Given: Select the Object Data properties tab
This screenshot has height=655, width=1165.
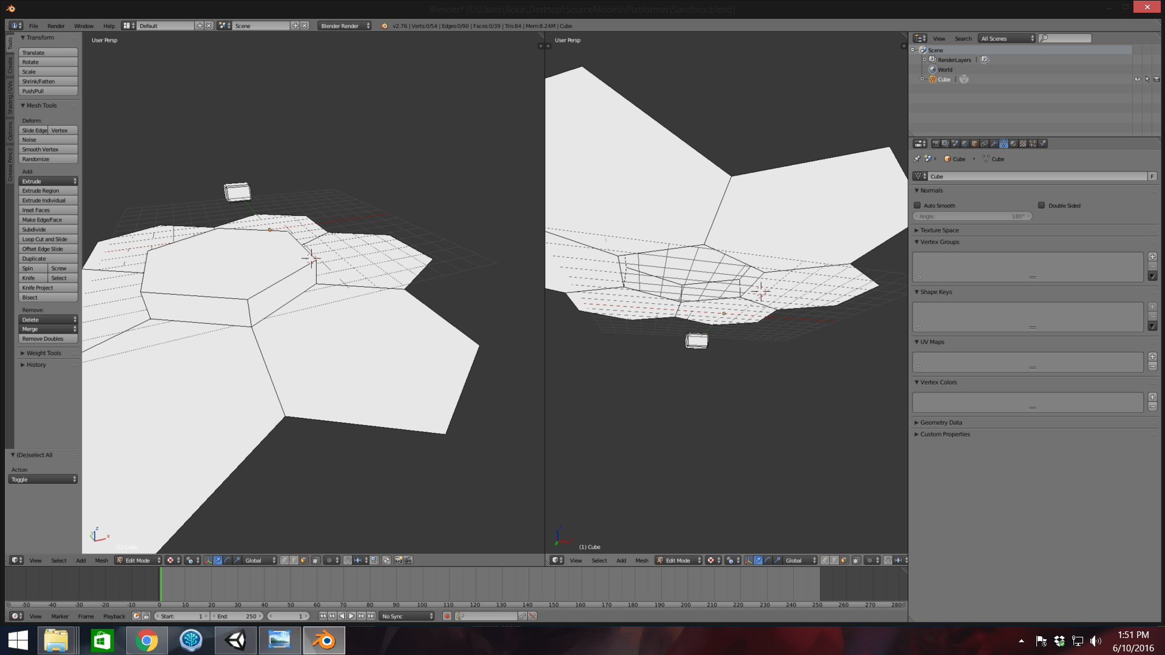Looking at the screenshot, I should click(1004, 143).
